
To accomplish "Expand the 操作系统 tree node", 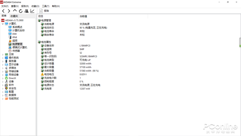I will (3, 58).
